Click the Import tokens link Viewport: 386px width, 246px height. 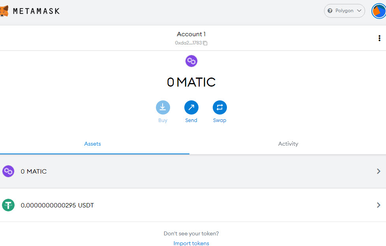191,243
